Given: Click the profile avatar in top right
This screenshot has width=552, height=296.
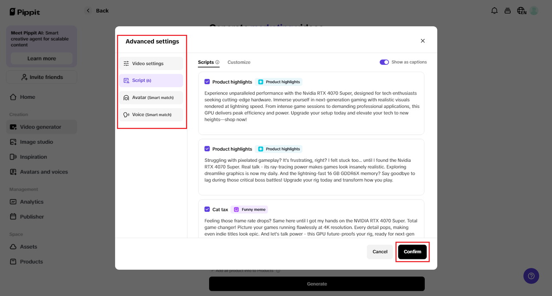Looking at the screenshot, I should click(x=534, y=10).
